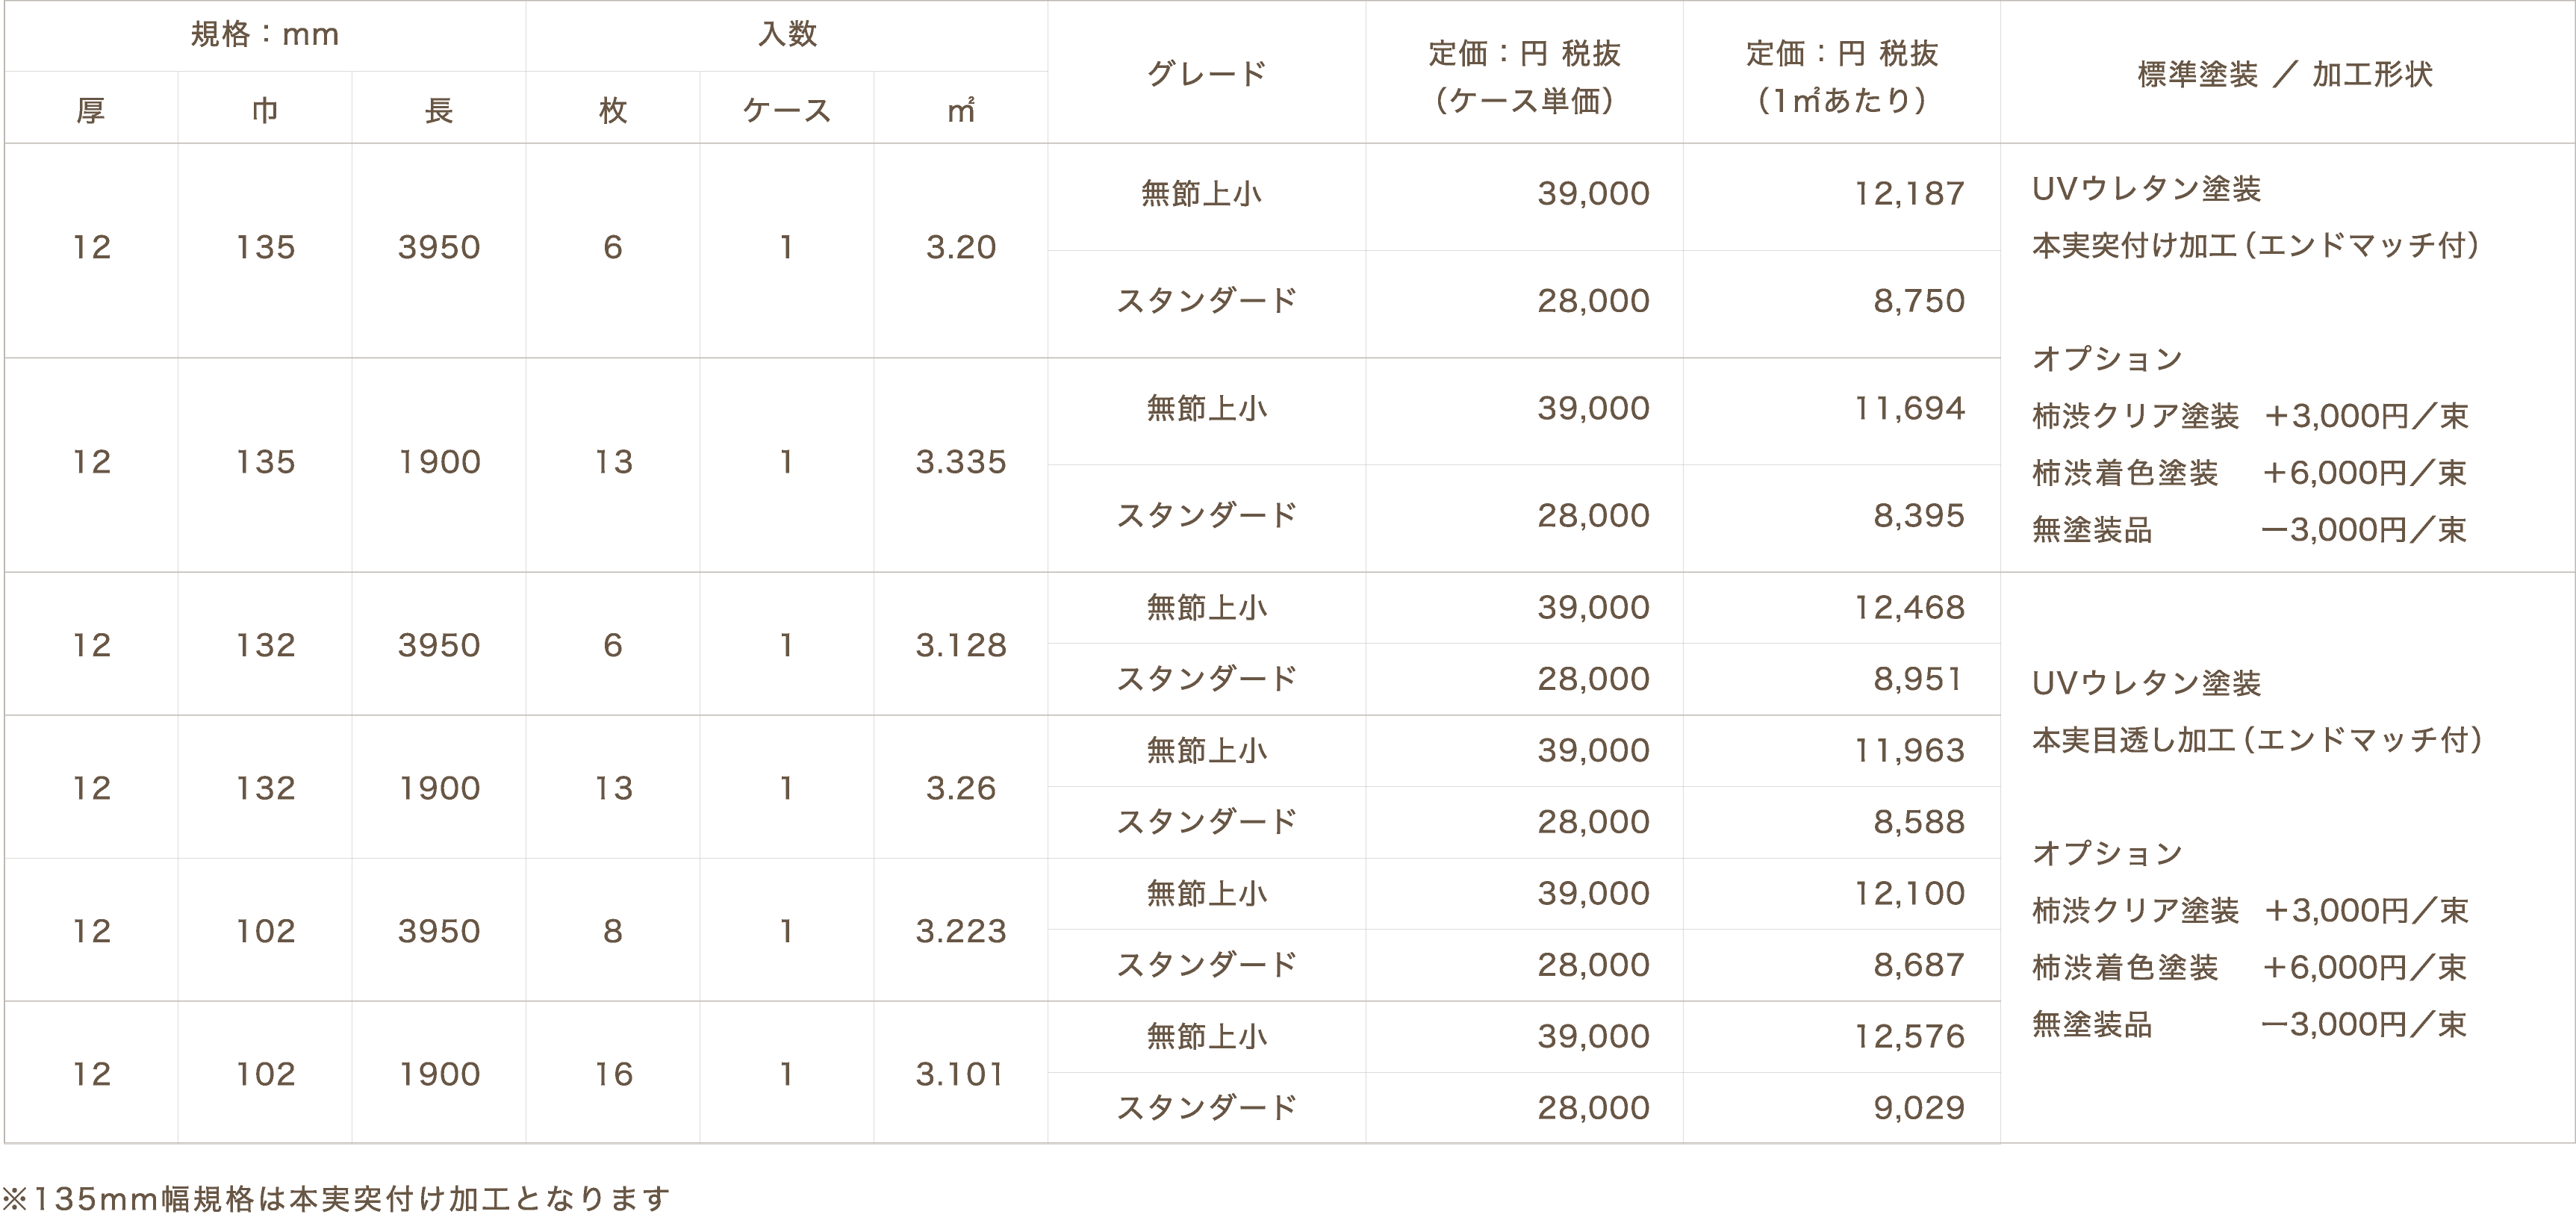
Task: Click the 本実突付け加工（エンドマッチ付） text
Action: [2256, 246]
